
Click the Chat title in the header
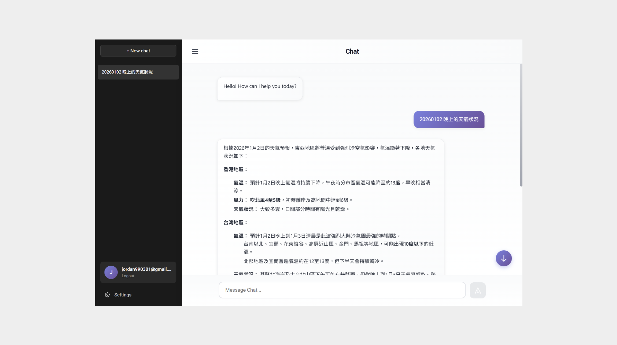pyautogui.click(x=352, y=51)
